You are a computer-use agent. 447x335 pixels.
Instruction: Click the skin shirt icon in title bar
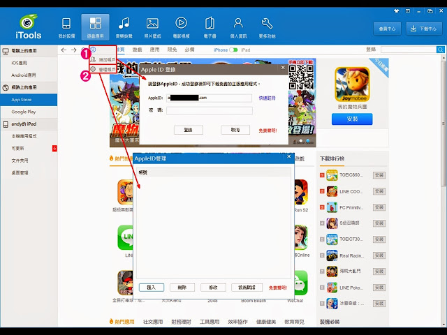pos(396,11)
